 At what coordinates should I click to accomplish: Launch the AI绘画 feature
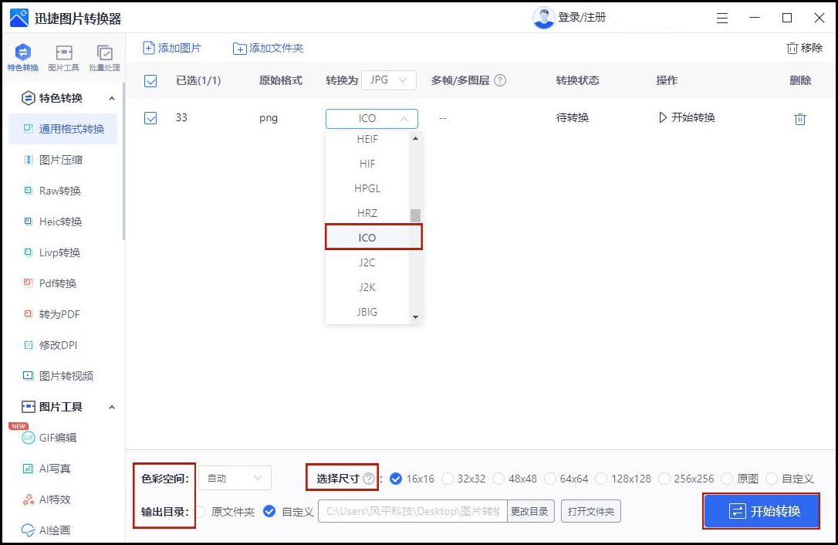[54, 530]
